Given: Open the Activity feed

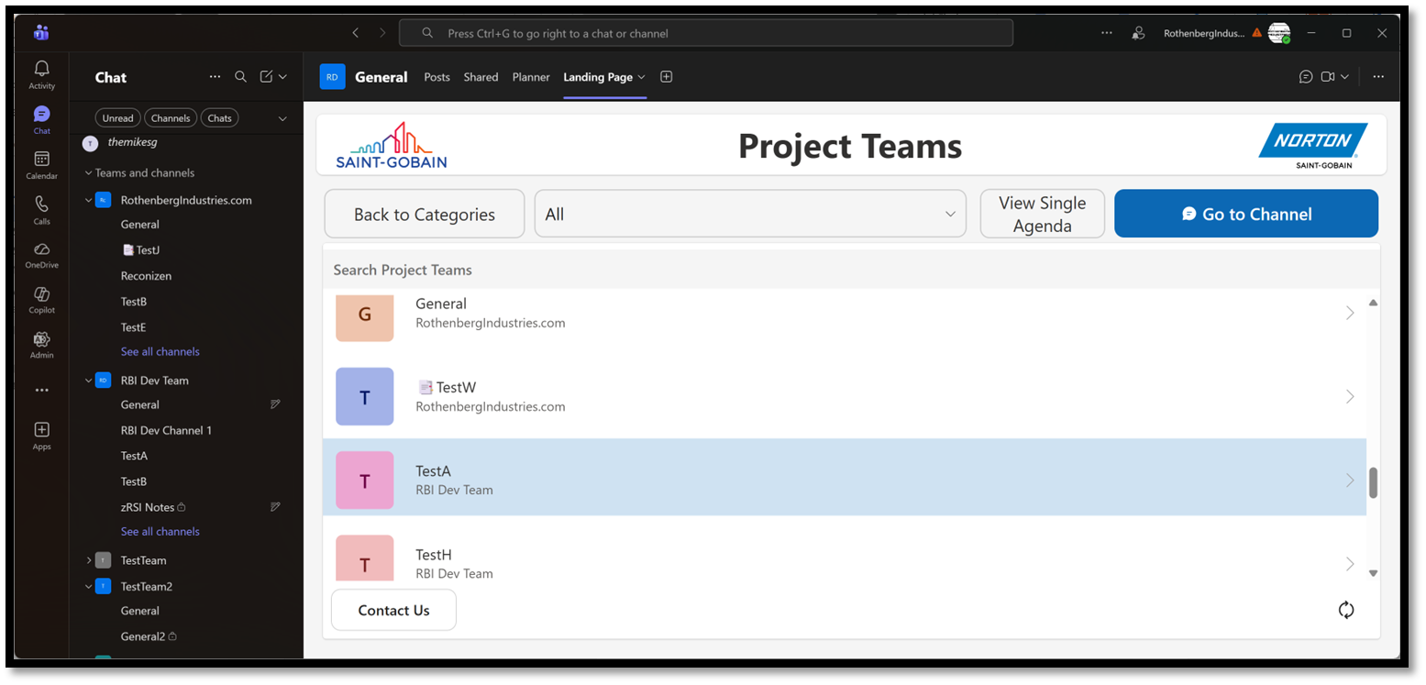Looking at the screenshot, I should pos(41,73).
